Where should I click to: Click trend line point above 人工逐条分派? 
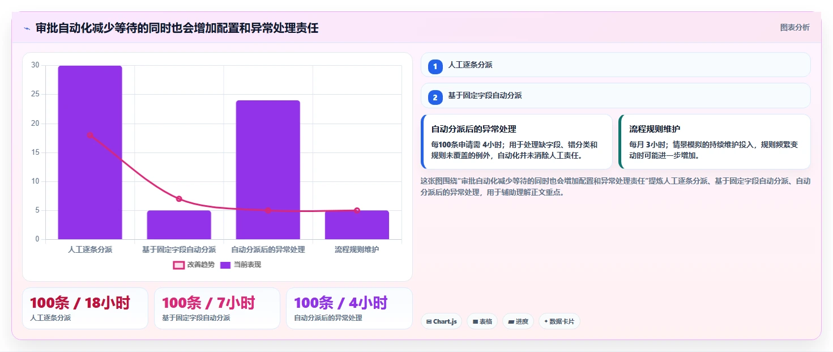90,135
